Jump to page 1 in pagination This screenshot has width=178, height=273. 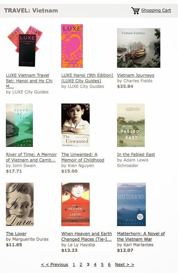[x=74, y=265]
